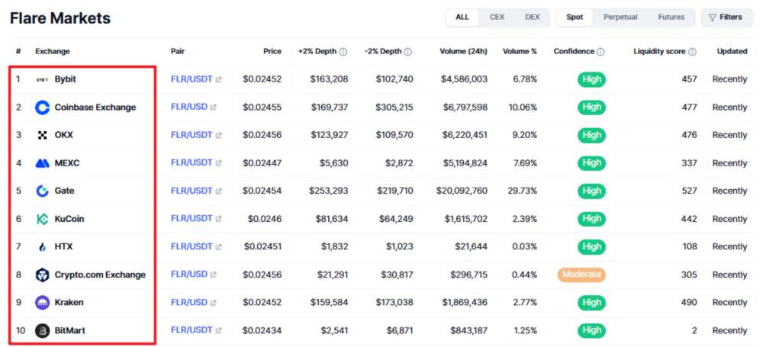Image resolution: width=763 pixels, height=347 pixels.
Task: Click external link icon beside KuCoin FLR/USDT
Action: point(218,219)
